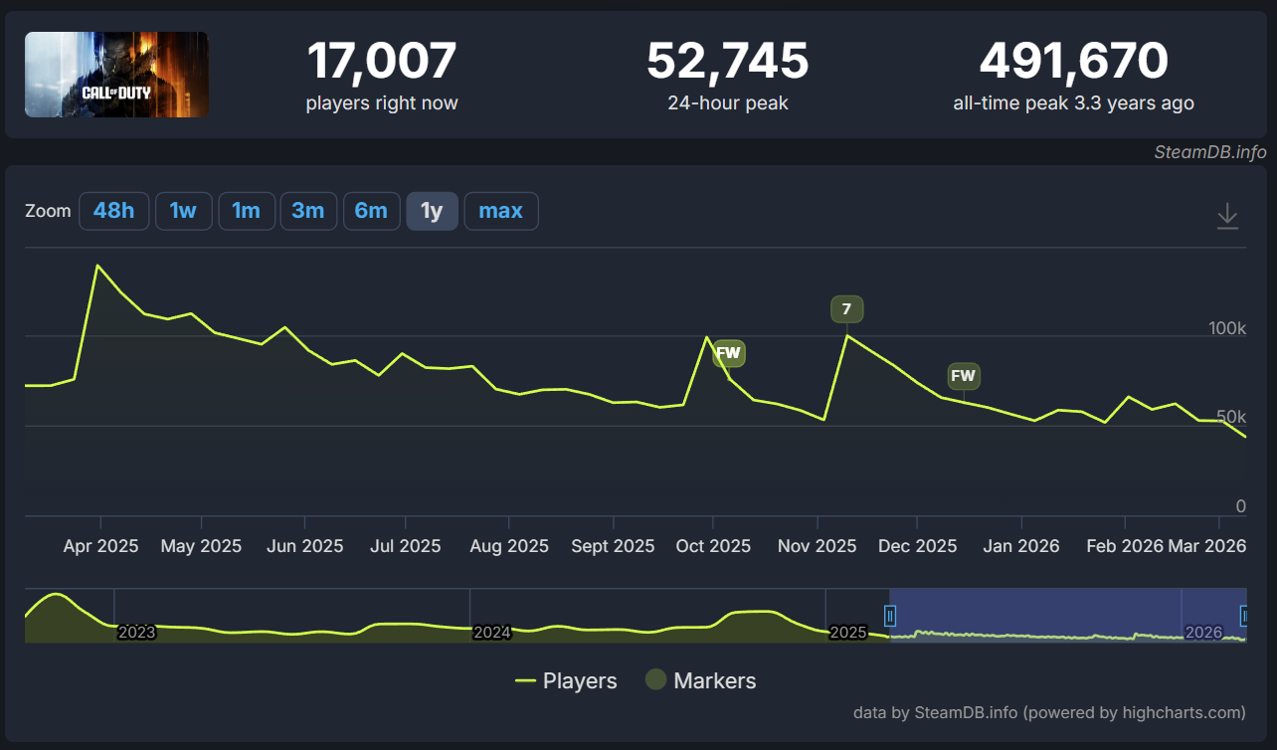This screenshot has height=750, width=1277.
Task: Click the marker labeled 7
Action: pyautogui.click(x=846, y=309)
